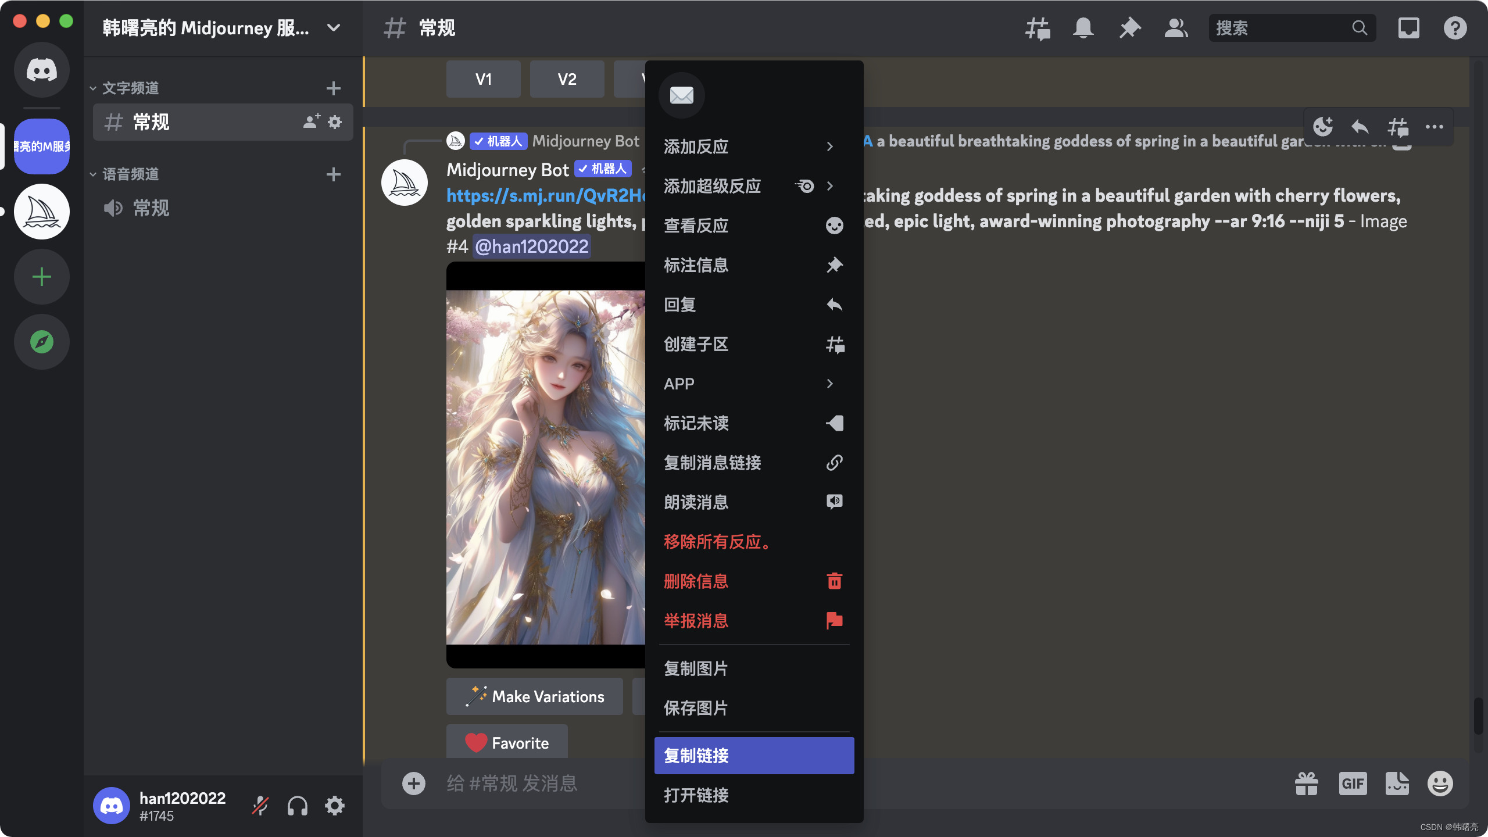Expand the 添加超级反应 submenu arrow
This screenshot has width=1488, height=837.
point(833,185)
